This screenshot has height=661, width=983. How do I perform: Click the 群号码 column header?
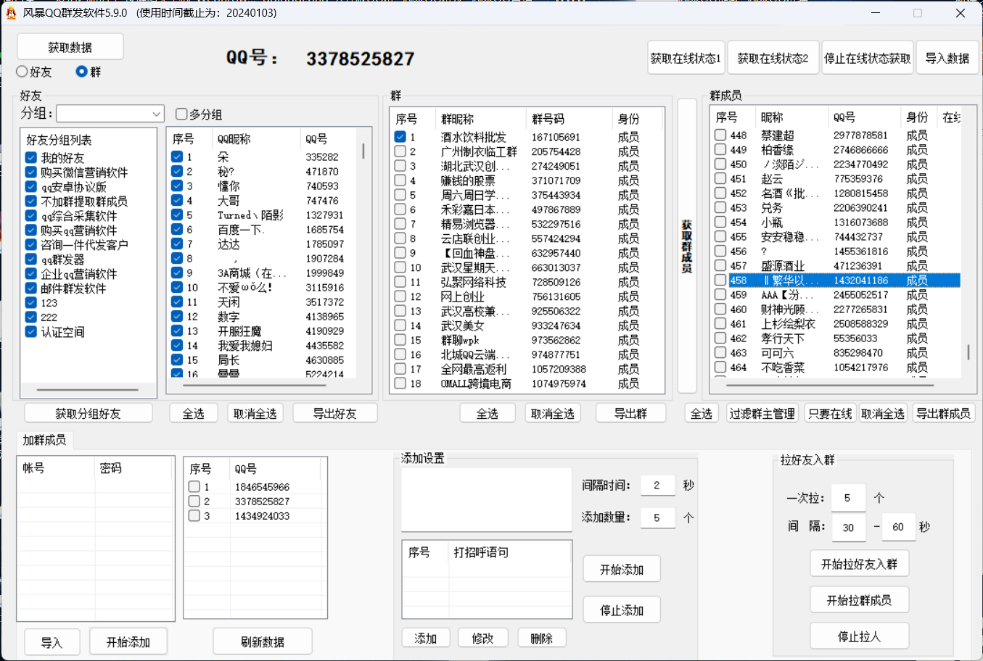tap(569, 119)
